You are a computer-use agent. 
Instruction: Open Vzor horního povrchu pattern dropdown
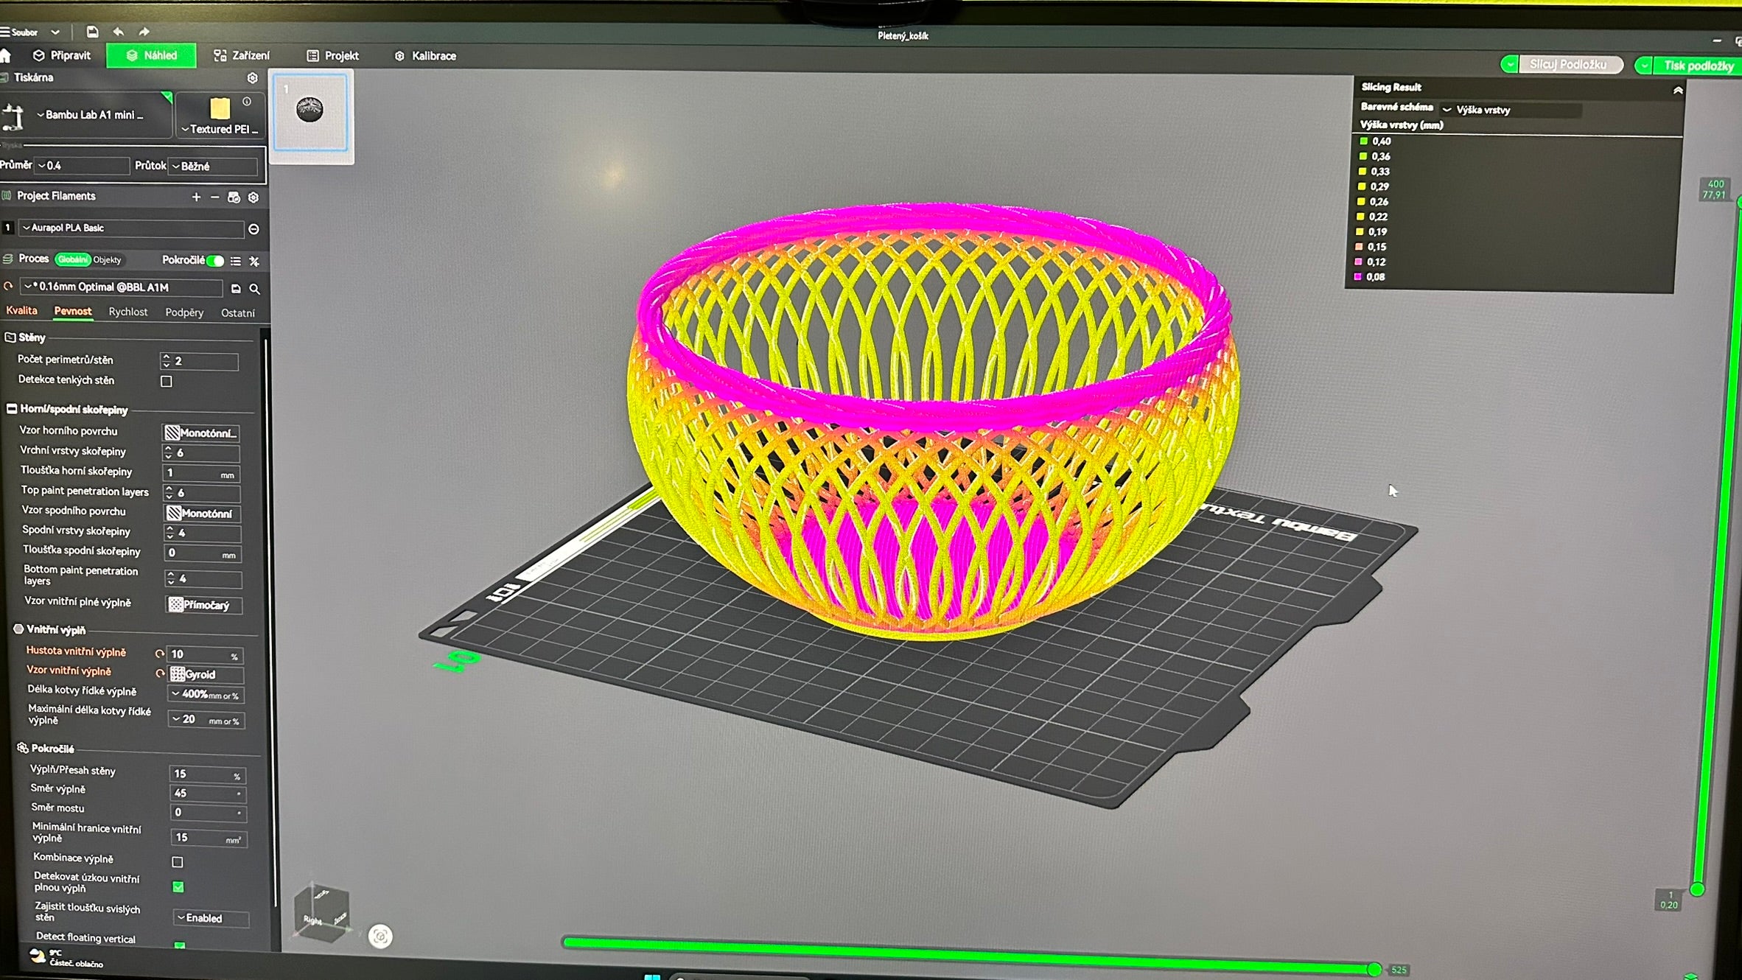click(x=200, y=433)
